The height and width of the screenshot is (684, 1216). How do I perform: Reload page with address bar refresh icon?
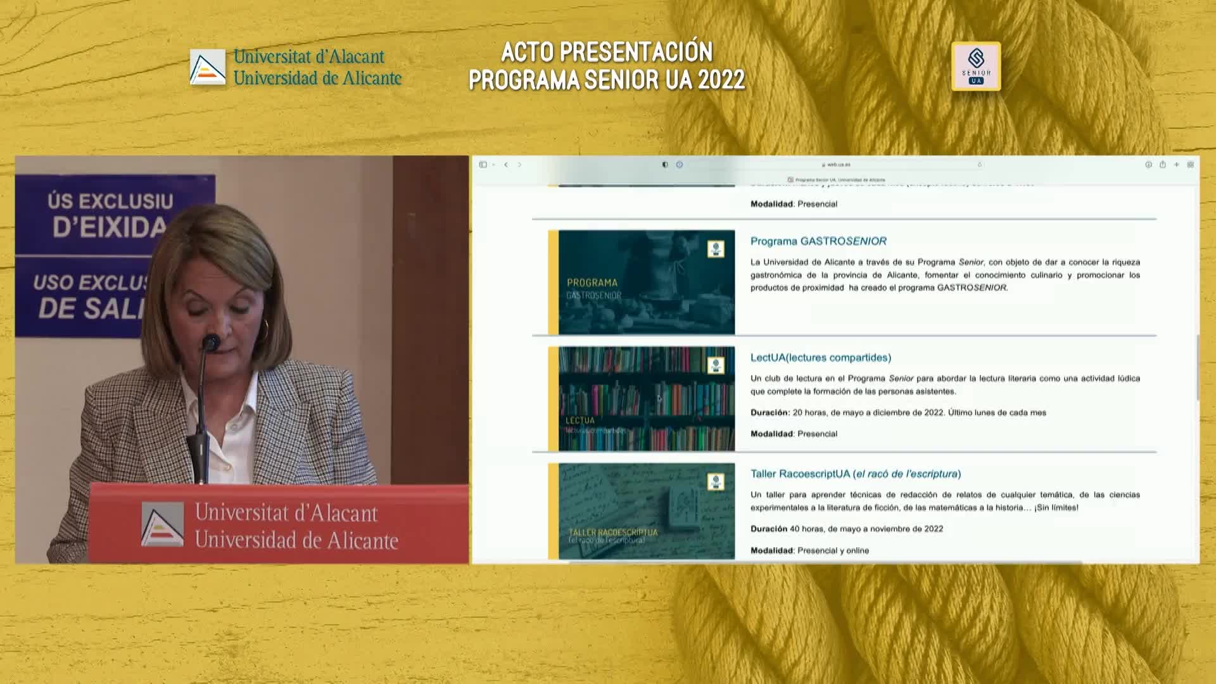[980, 165]
